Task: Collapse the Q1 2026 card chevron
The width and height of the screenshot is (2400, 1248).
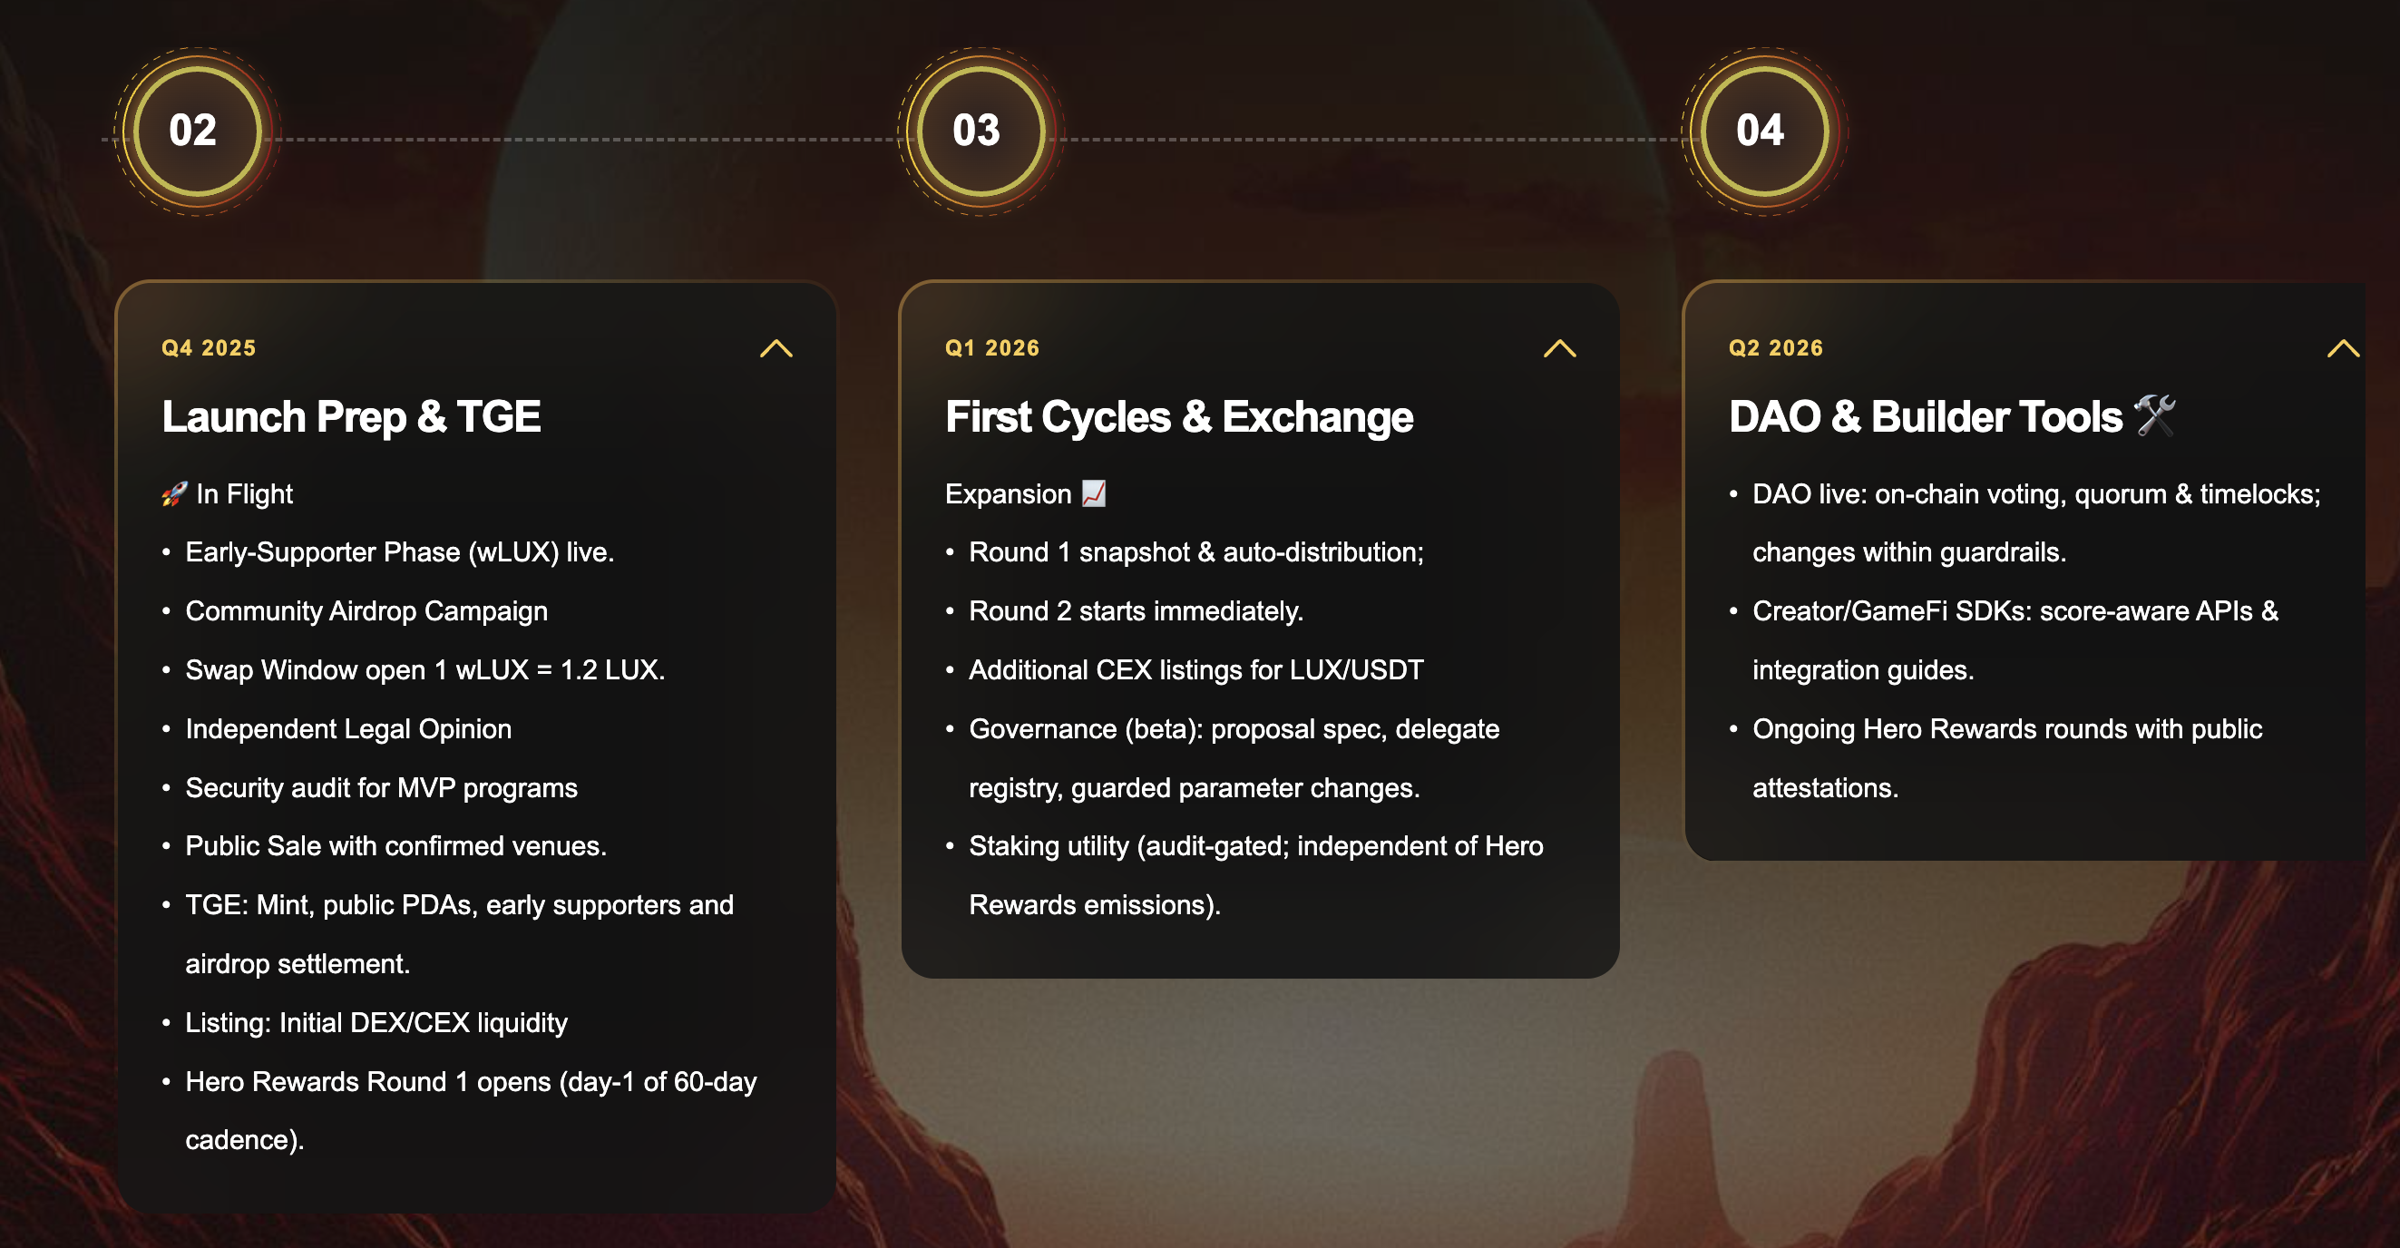Action: [x=1558, y=349]
